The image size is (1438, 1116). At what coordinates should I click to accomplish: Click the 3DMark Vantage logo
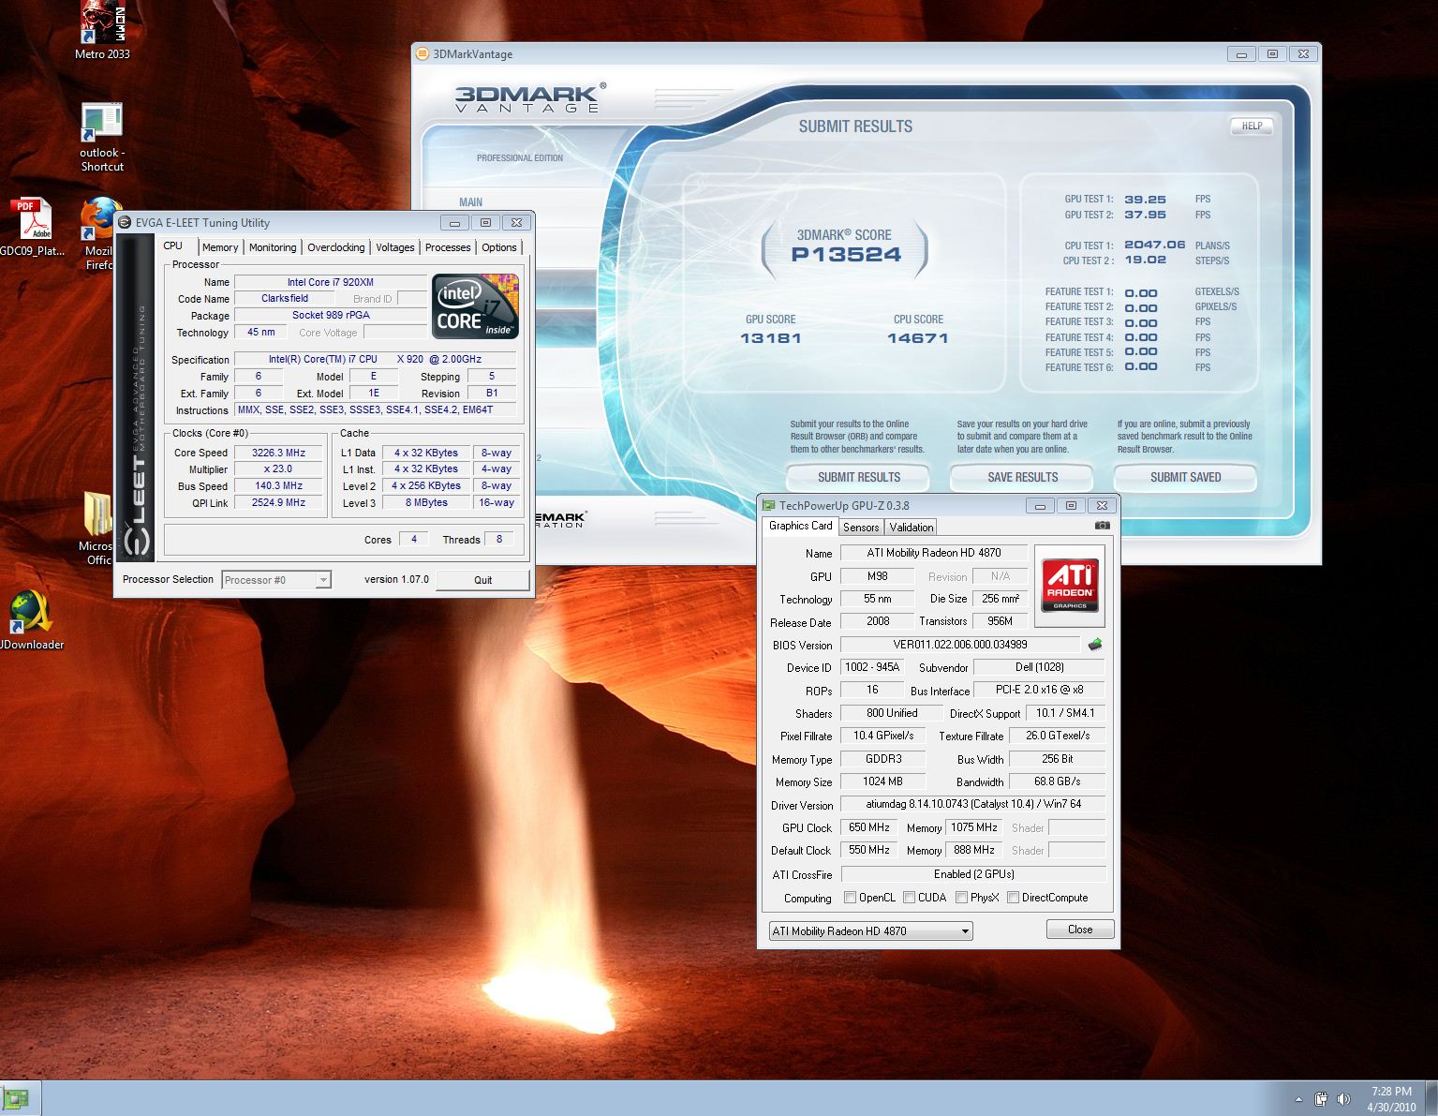click(x=530, y=97)
